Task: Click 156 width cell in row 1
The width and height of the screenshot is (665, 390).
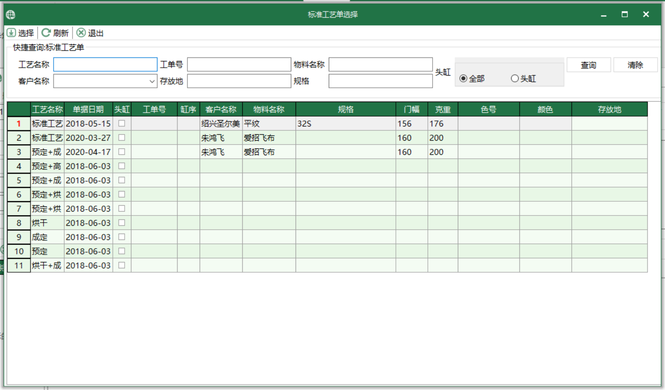Action: [x=412, y=124]
